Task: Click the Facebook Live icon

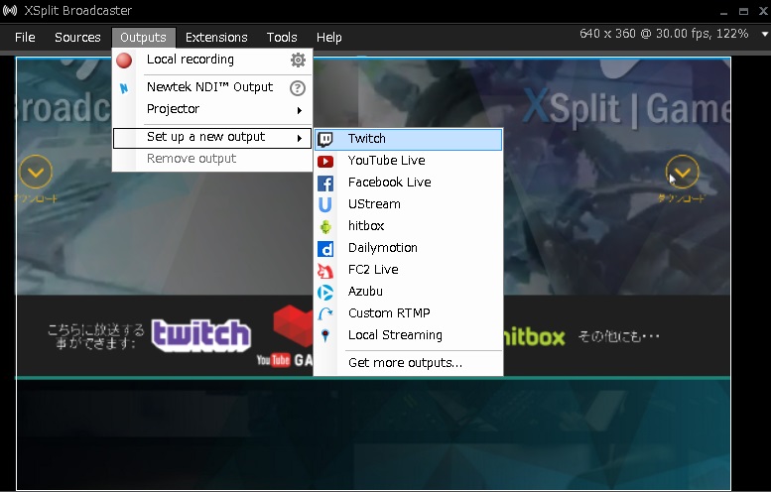Action: [325, 184]
